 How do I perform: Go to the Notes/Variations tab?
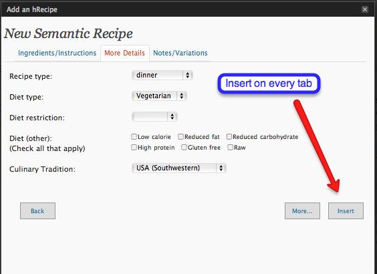pos(180,53)
